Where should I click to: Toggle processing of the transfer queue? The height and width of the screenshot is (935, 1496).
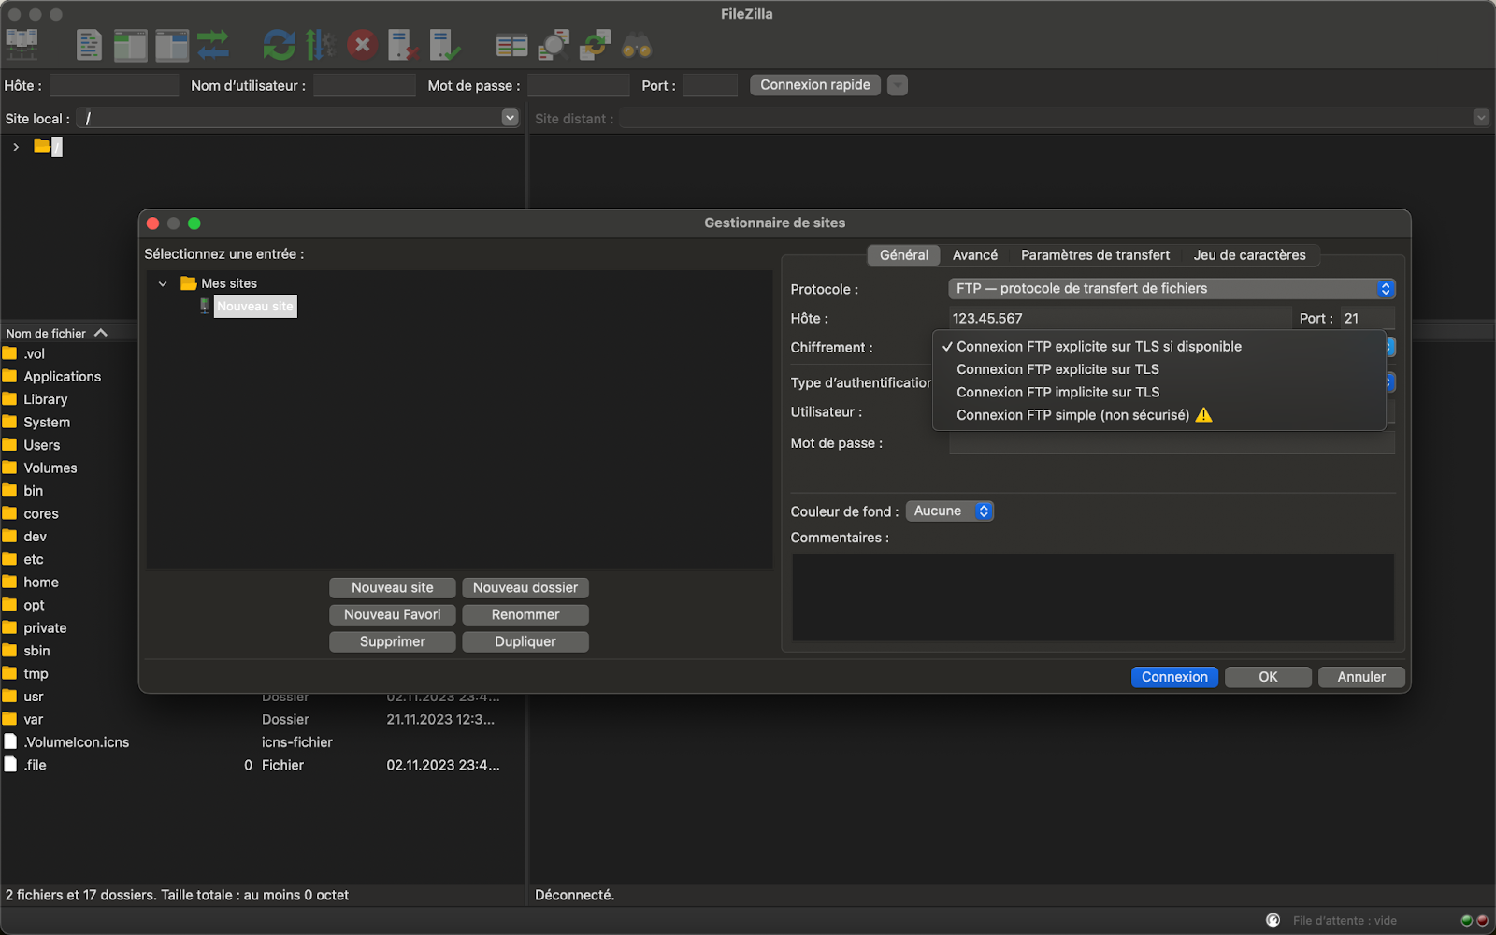(320, 44)
